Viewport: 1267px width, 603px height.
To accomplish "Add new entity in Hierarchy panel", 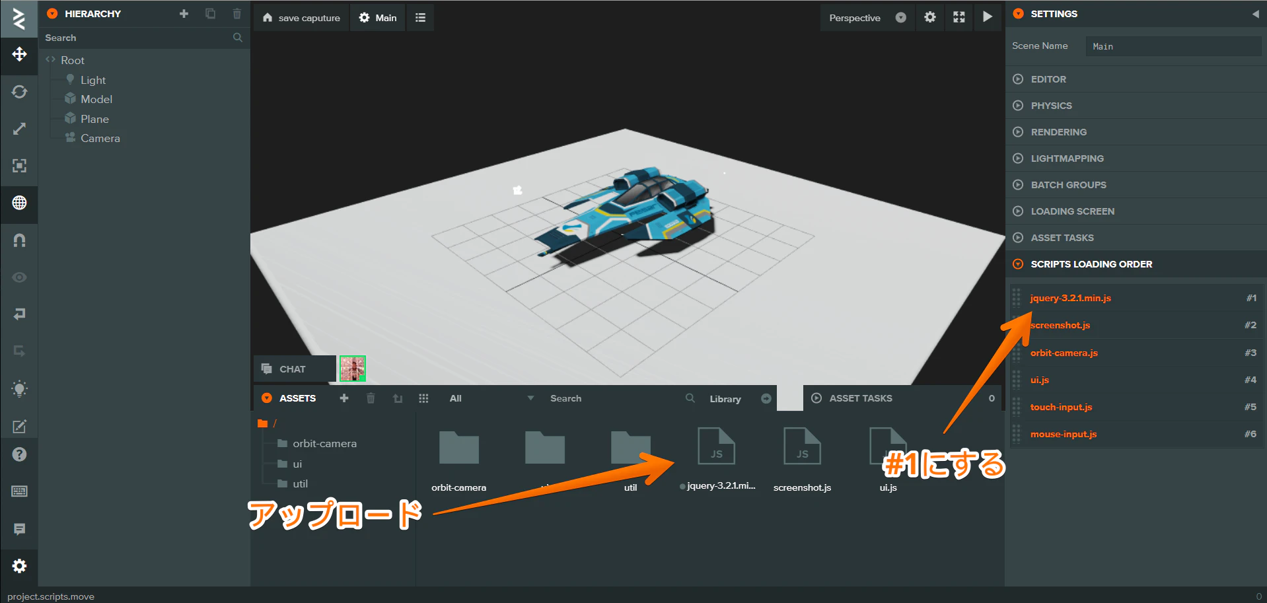I will point(184,14).
